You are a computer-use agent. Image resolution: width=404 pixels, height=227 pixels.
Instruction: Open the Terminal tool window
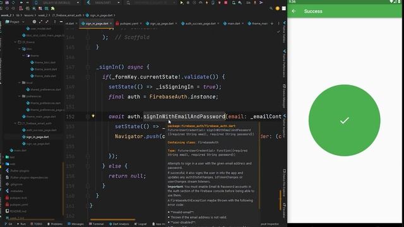[x=97, y=224]
